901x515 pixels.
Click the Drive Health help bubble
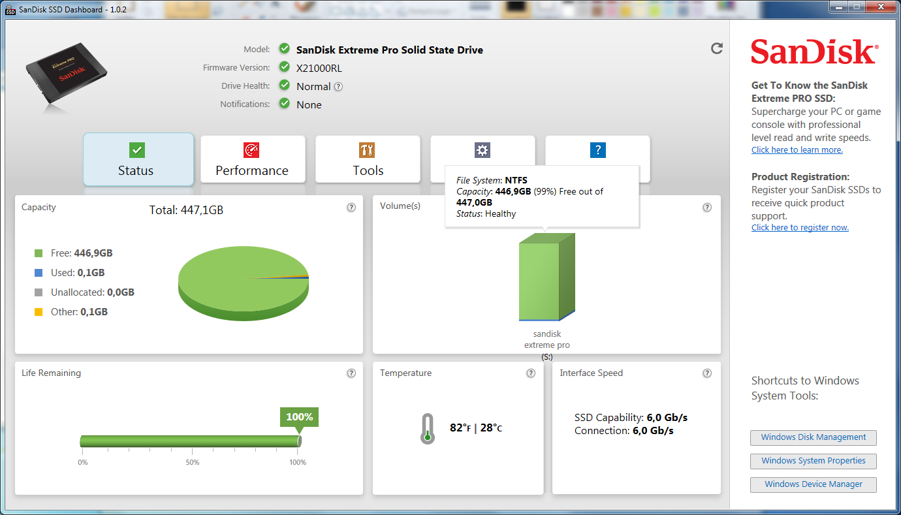pyautogui.click(x=338, y=86)
